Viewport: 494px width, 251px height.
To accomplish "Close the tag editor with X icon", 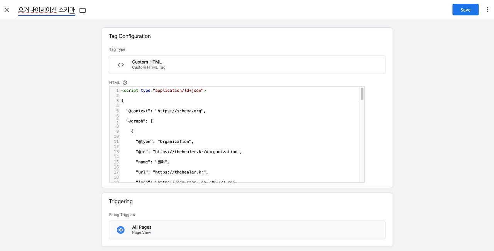I will pyautogui.click(x=7, y=10).
